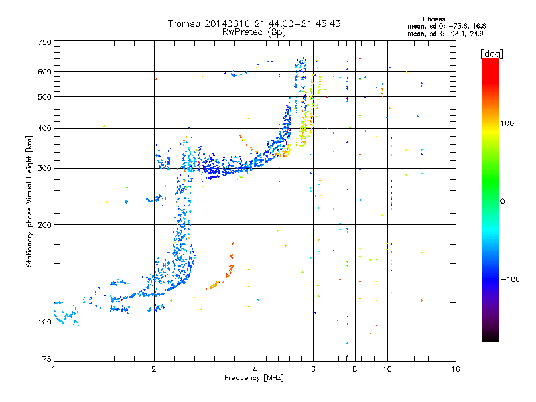This screenshot has width=536, height=402.
Task: Click the colorbar tick label '0'
Action: pyautogui.click(x=503, y=202)
